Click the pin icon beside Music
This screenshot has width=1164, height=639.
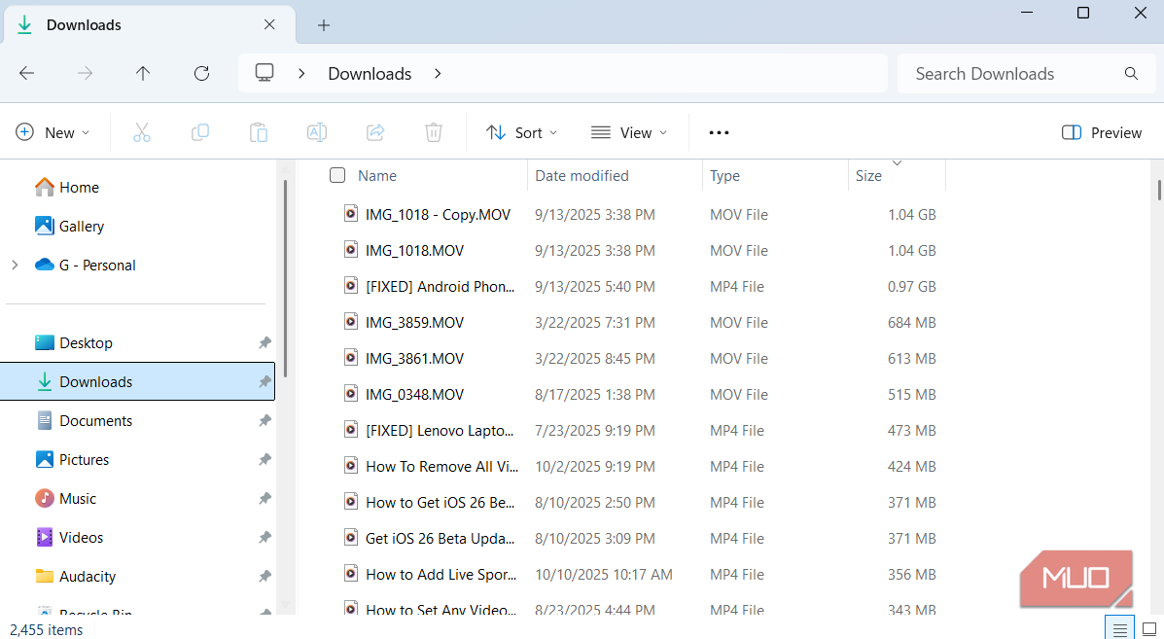(265, 499)
